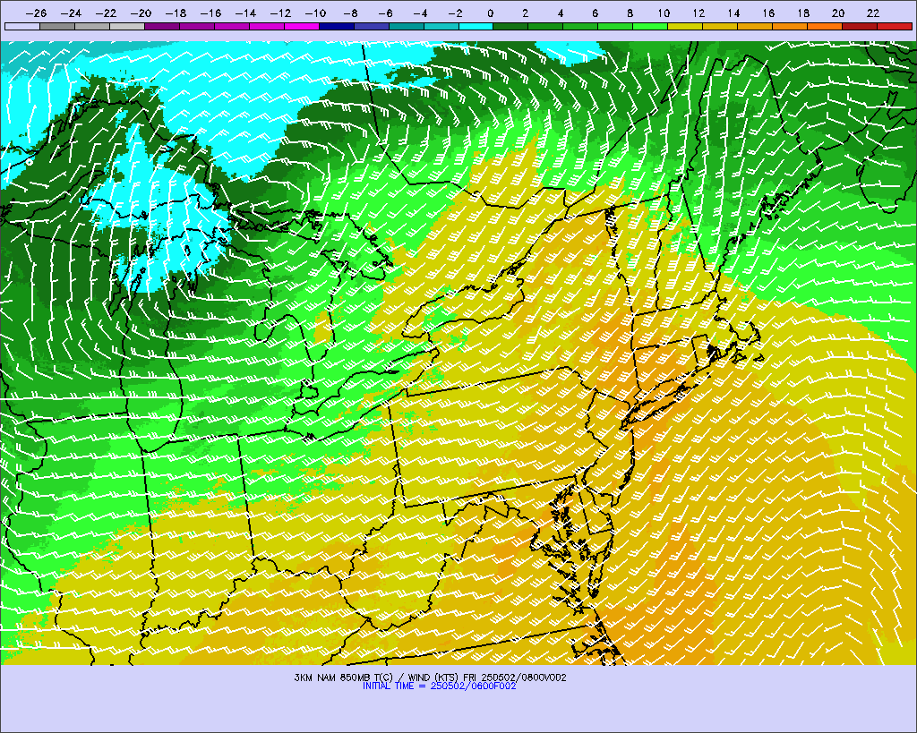Click the -22 scale value
The image size is (917, 733).
click(x=106, y=13)
